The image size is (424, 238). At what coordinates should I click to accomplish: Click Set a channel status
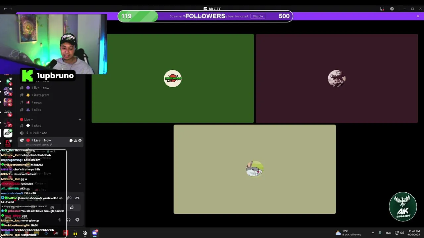tap(39, 145)
